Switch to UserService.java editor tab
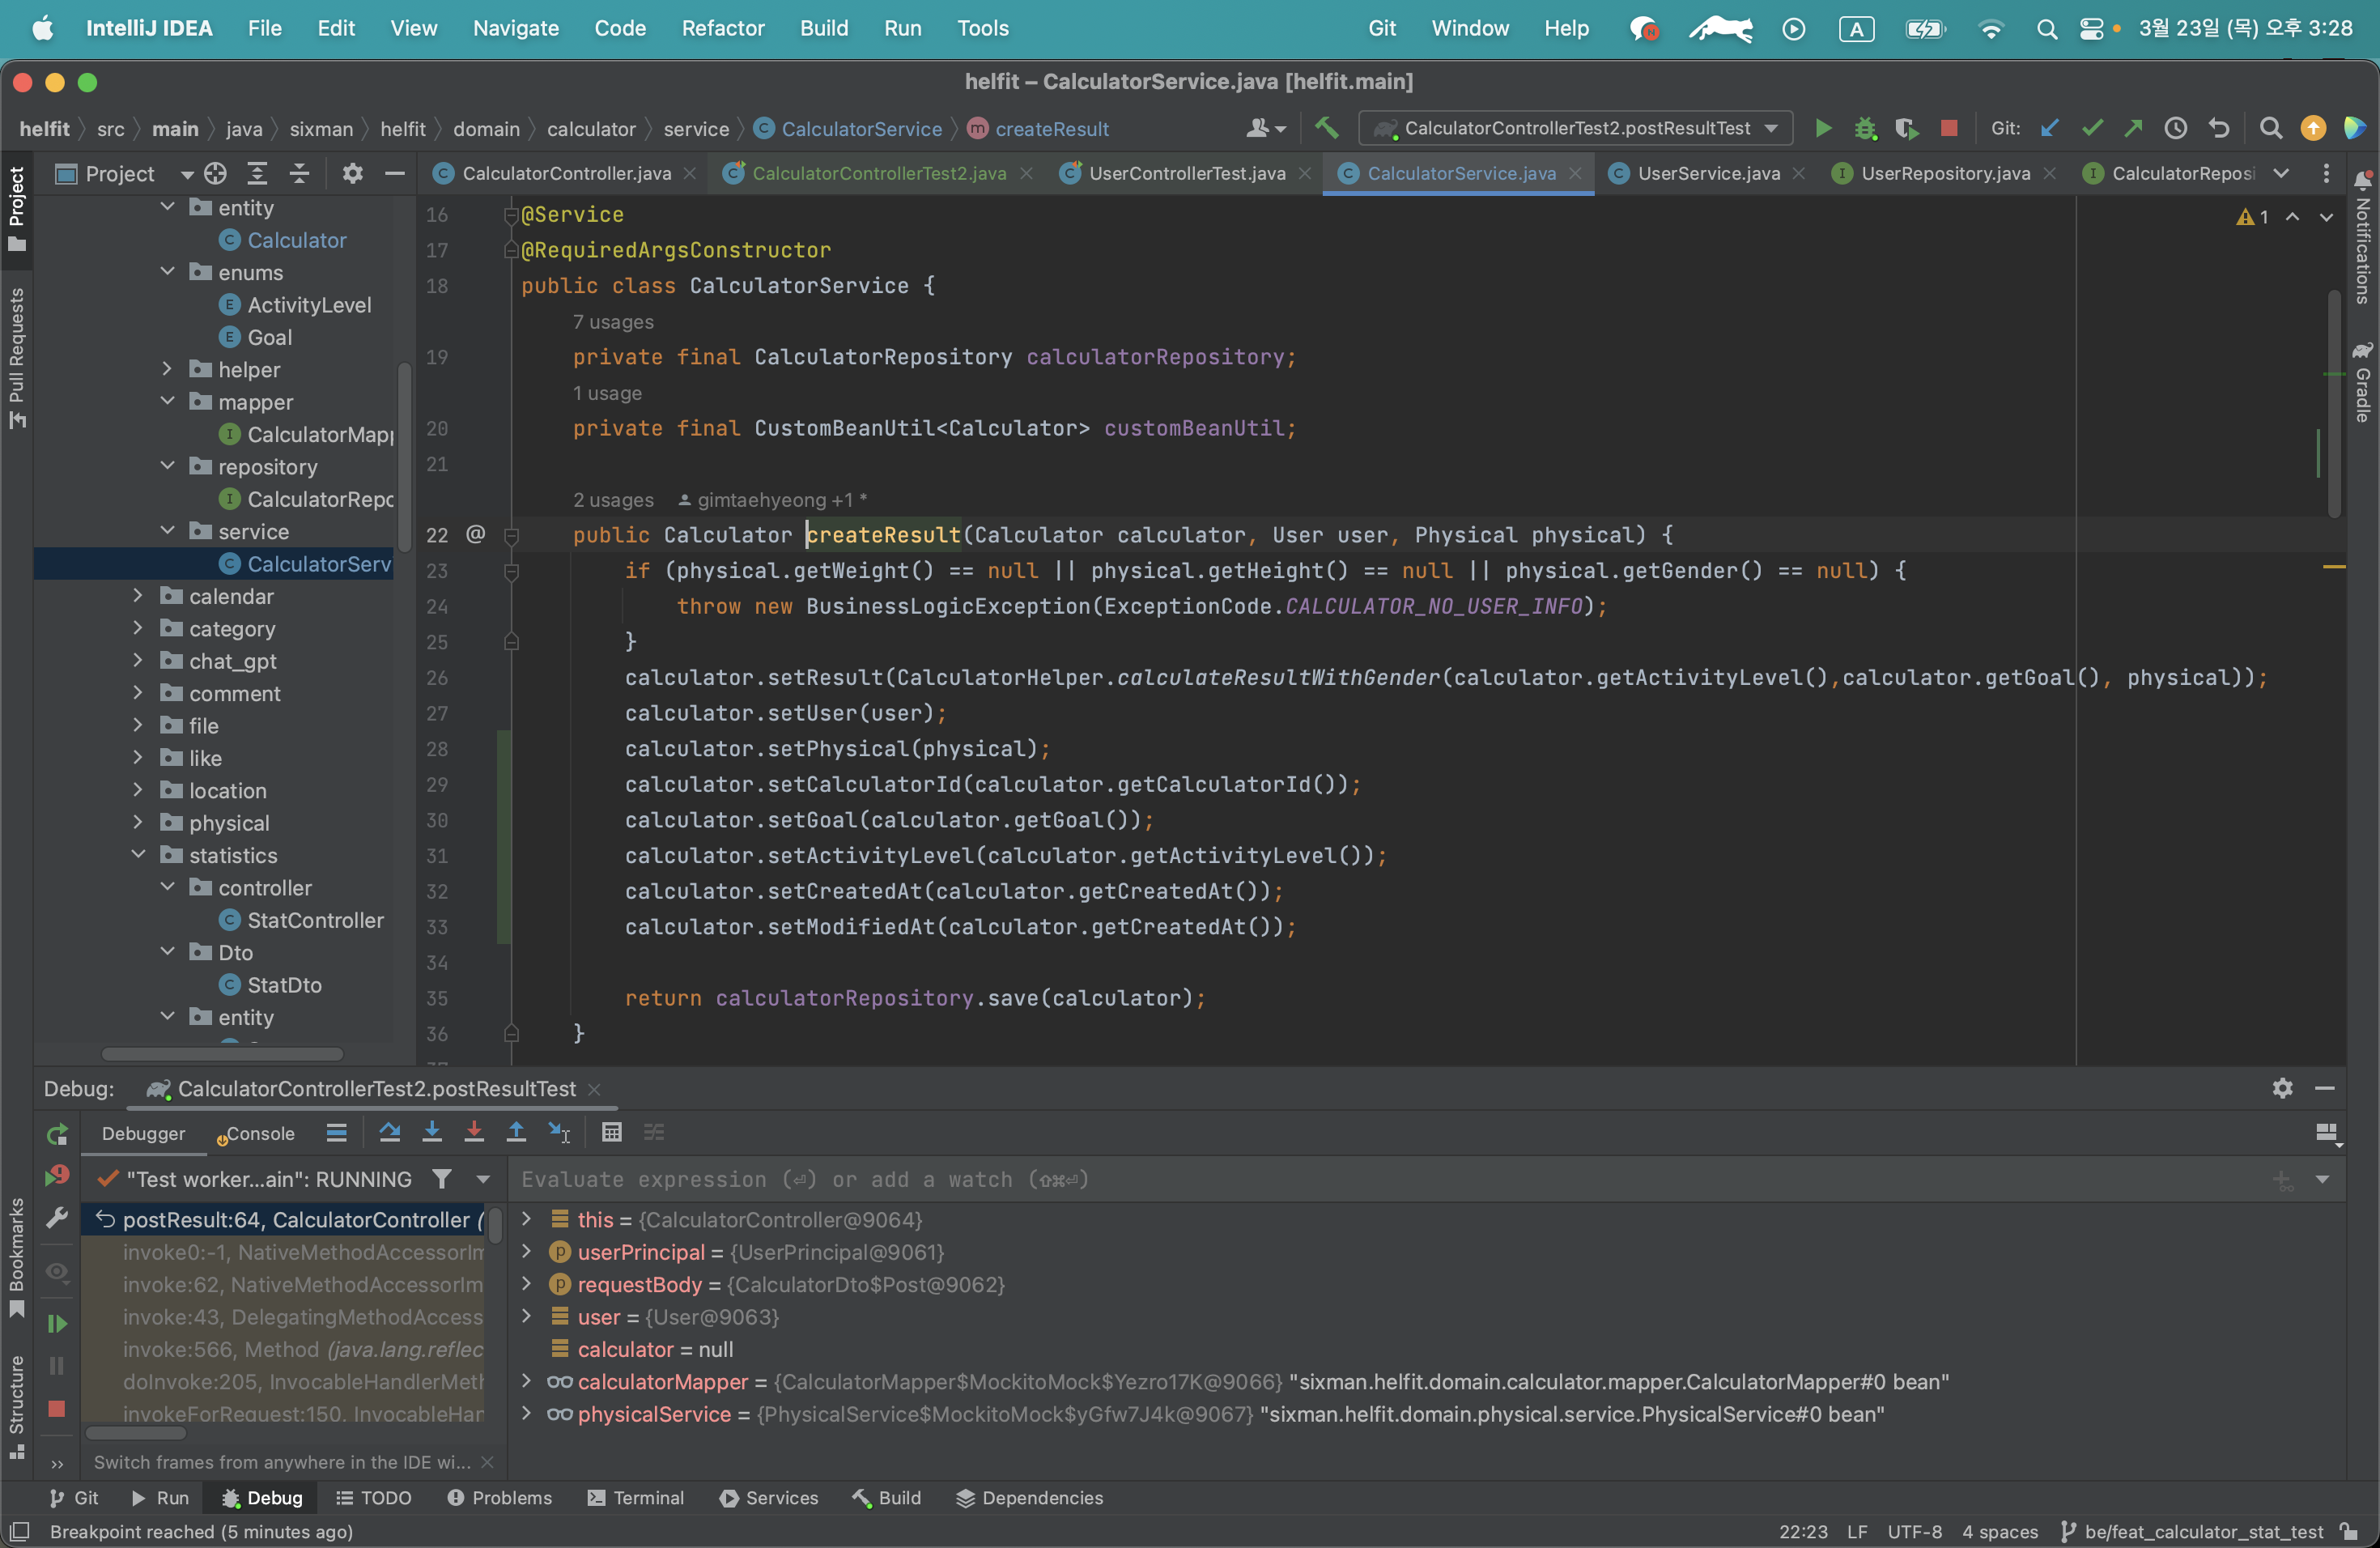 (x=1707, y=173)
